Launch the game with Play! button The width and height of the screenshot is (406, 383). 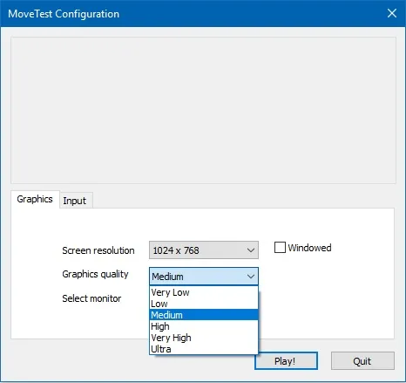[x=286, y=361]
